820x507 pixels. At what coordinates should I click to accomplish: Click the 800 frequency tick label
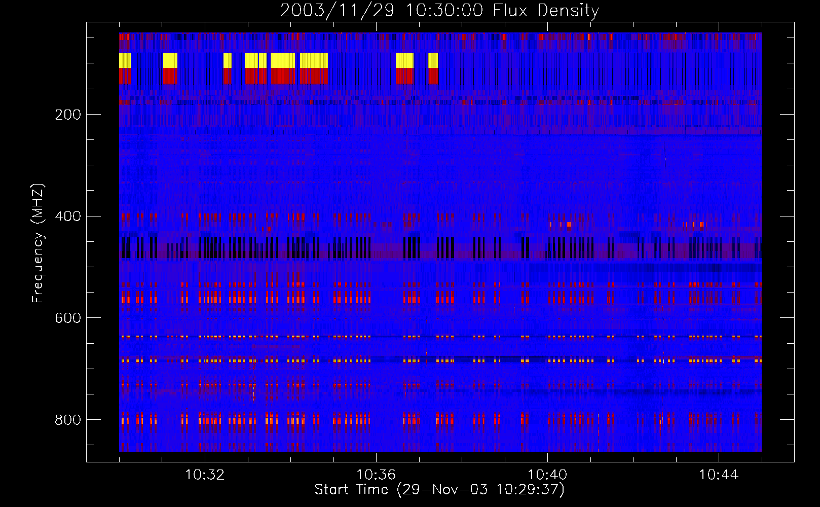coord(68,420)
